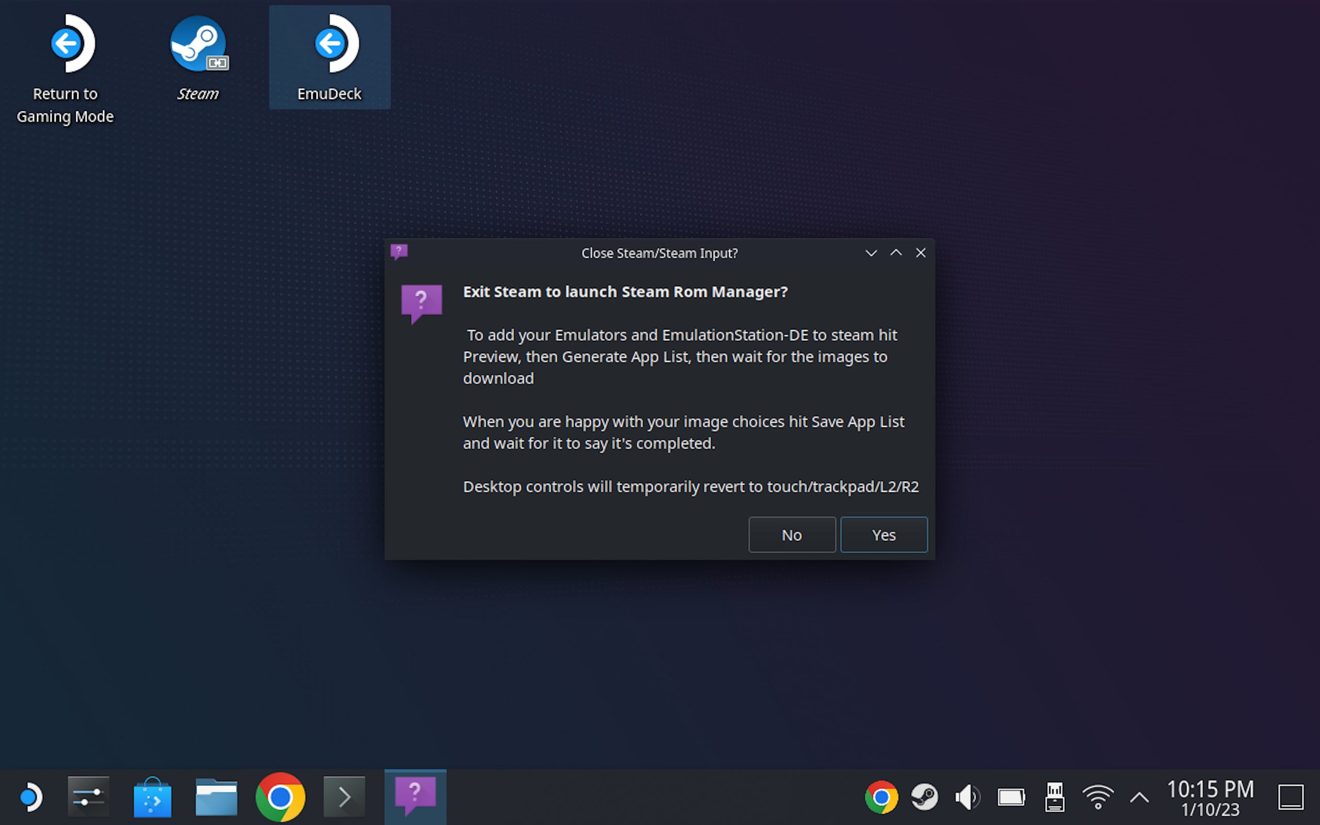Open removable devices tray icon
The image size is (1320, 825).
pos(1054,798)
